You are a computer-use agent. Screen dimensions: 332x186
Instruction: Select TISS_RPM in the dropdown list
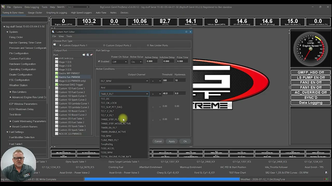point(106,136)
